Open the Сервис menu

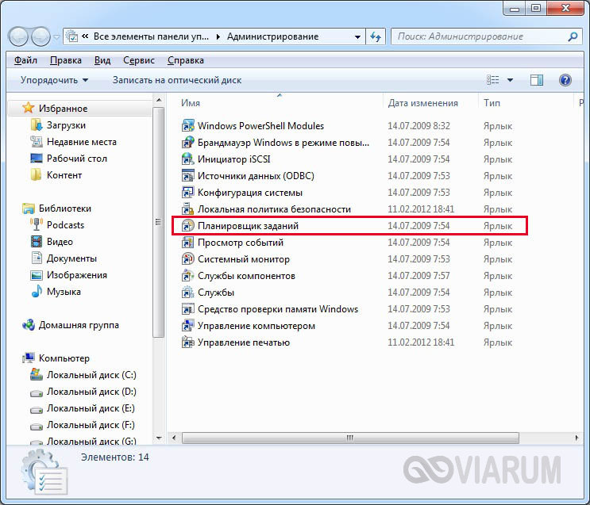(139, 60)
